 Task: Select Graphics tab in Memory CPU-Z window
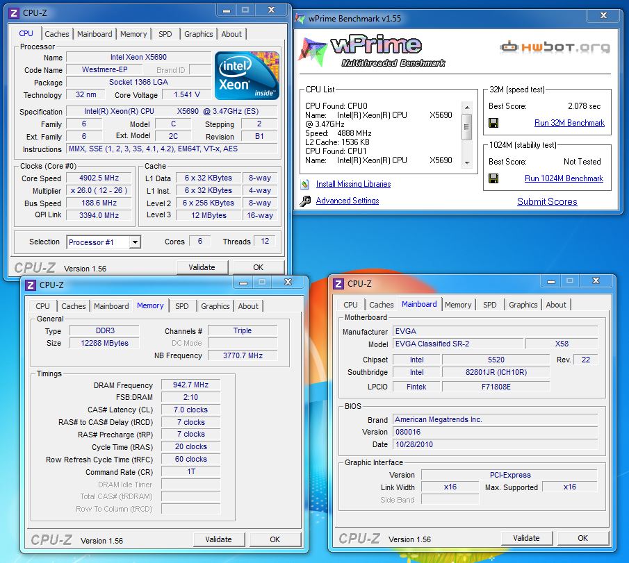pyautogui.click(x=215, y=306)
